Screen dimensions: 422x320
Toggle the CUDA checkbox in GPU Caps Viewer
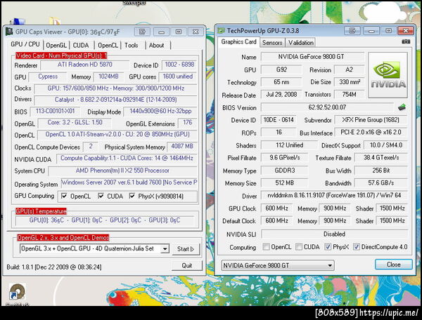click(101, 196)
